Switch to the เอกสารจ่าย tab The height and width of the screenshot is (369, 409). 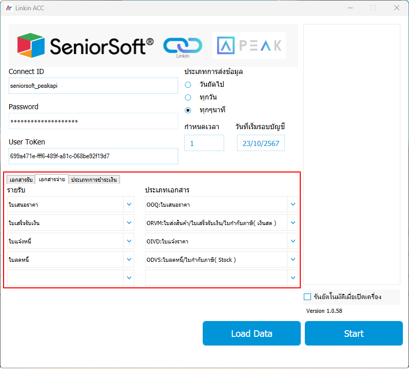point(52,179)
